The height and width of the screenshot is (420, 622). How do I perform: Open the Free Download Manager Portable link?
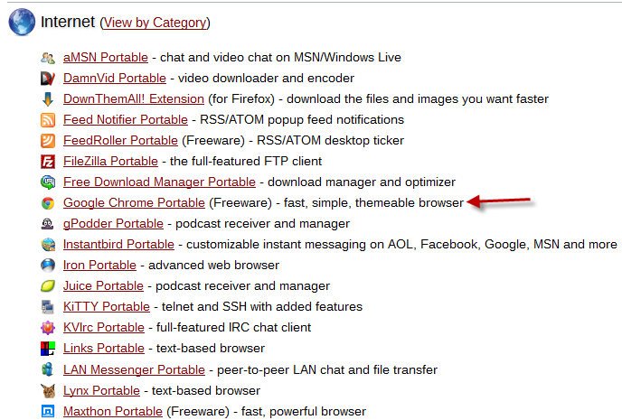[x=159, y=182]
